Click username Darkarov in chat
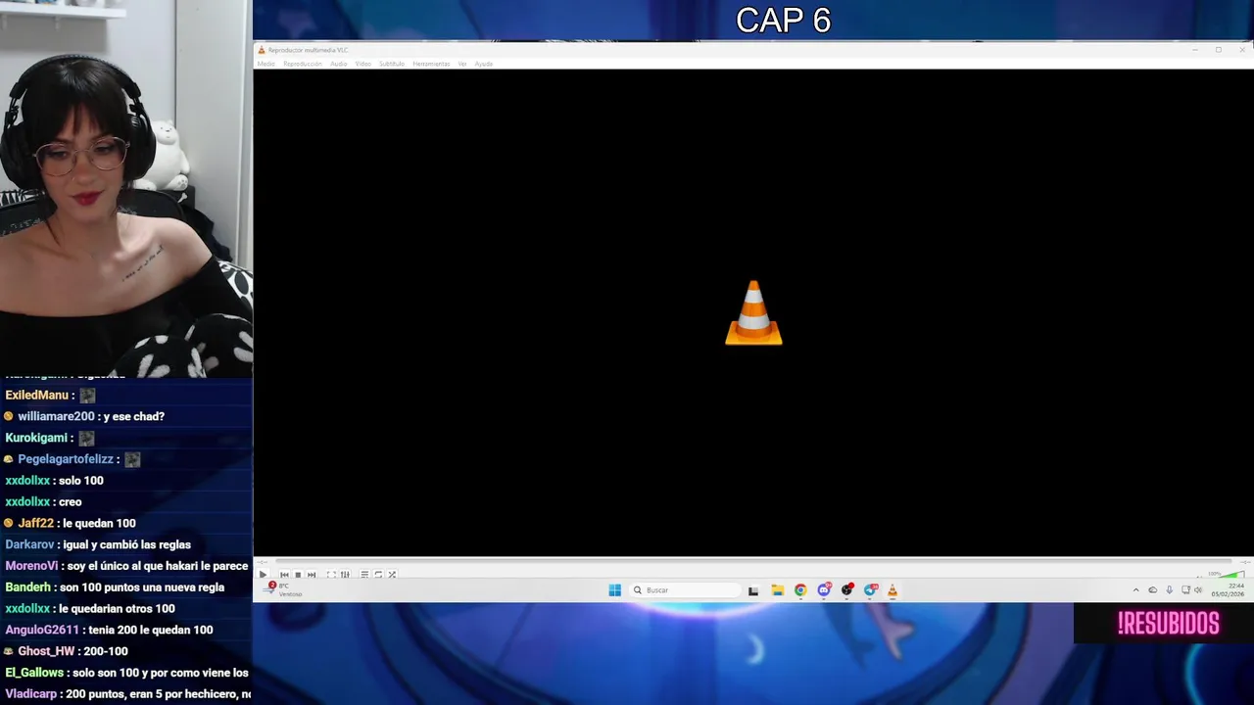This screenshot has width=1254, height=705. [x=29, y=544]
